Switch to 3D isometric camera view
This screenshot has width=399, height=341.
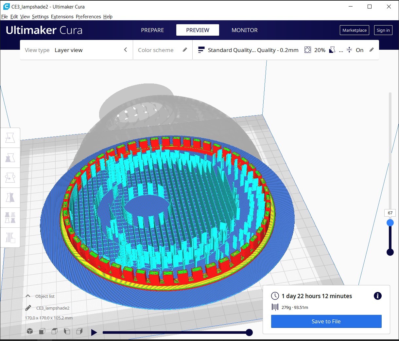pos(30,331)
